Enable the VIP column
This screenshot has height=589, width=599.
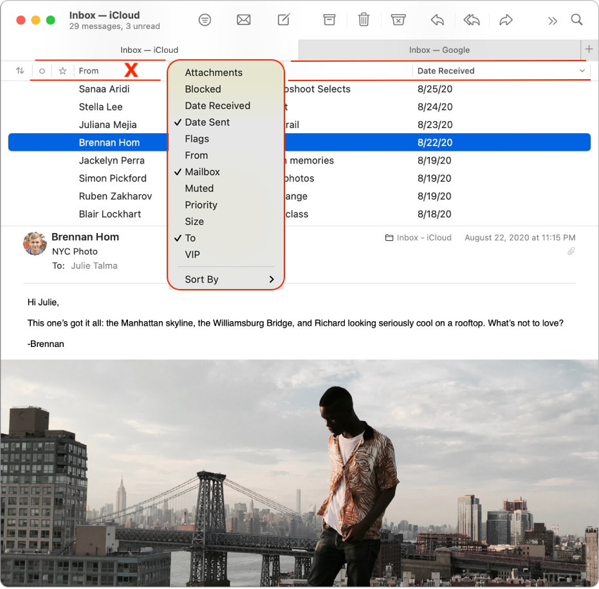(225, 254)
